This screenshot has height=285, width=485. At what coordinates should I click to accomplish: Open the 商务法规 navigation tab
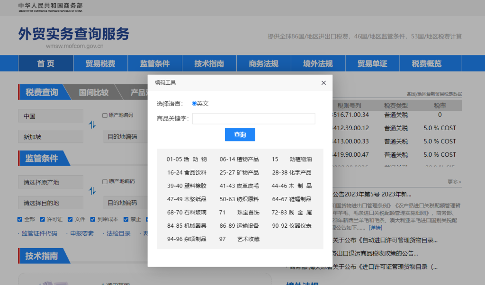click(x=264, y=63)
